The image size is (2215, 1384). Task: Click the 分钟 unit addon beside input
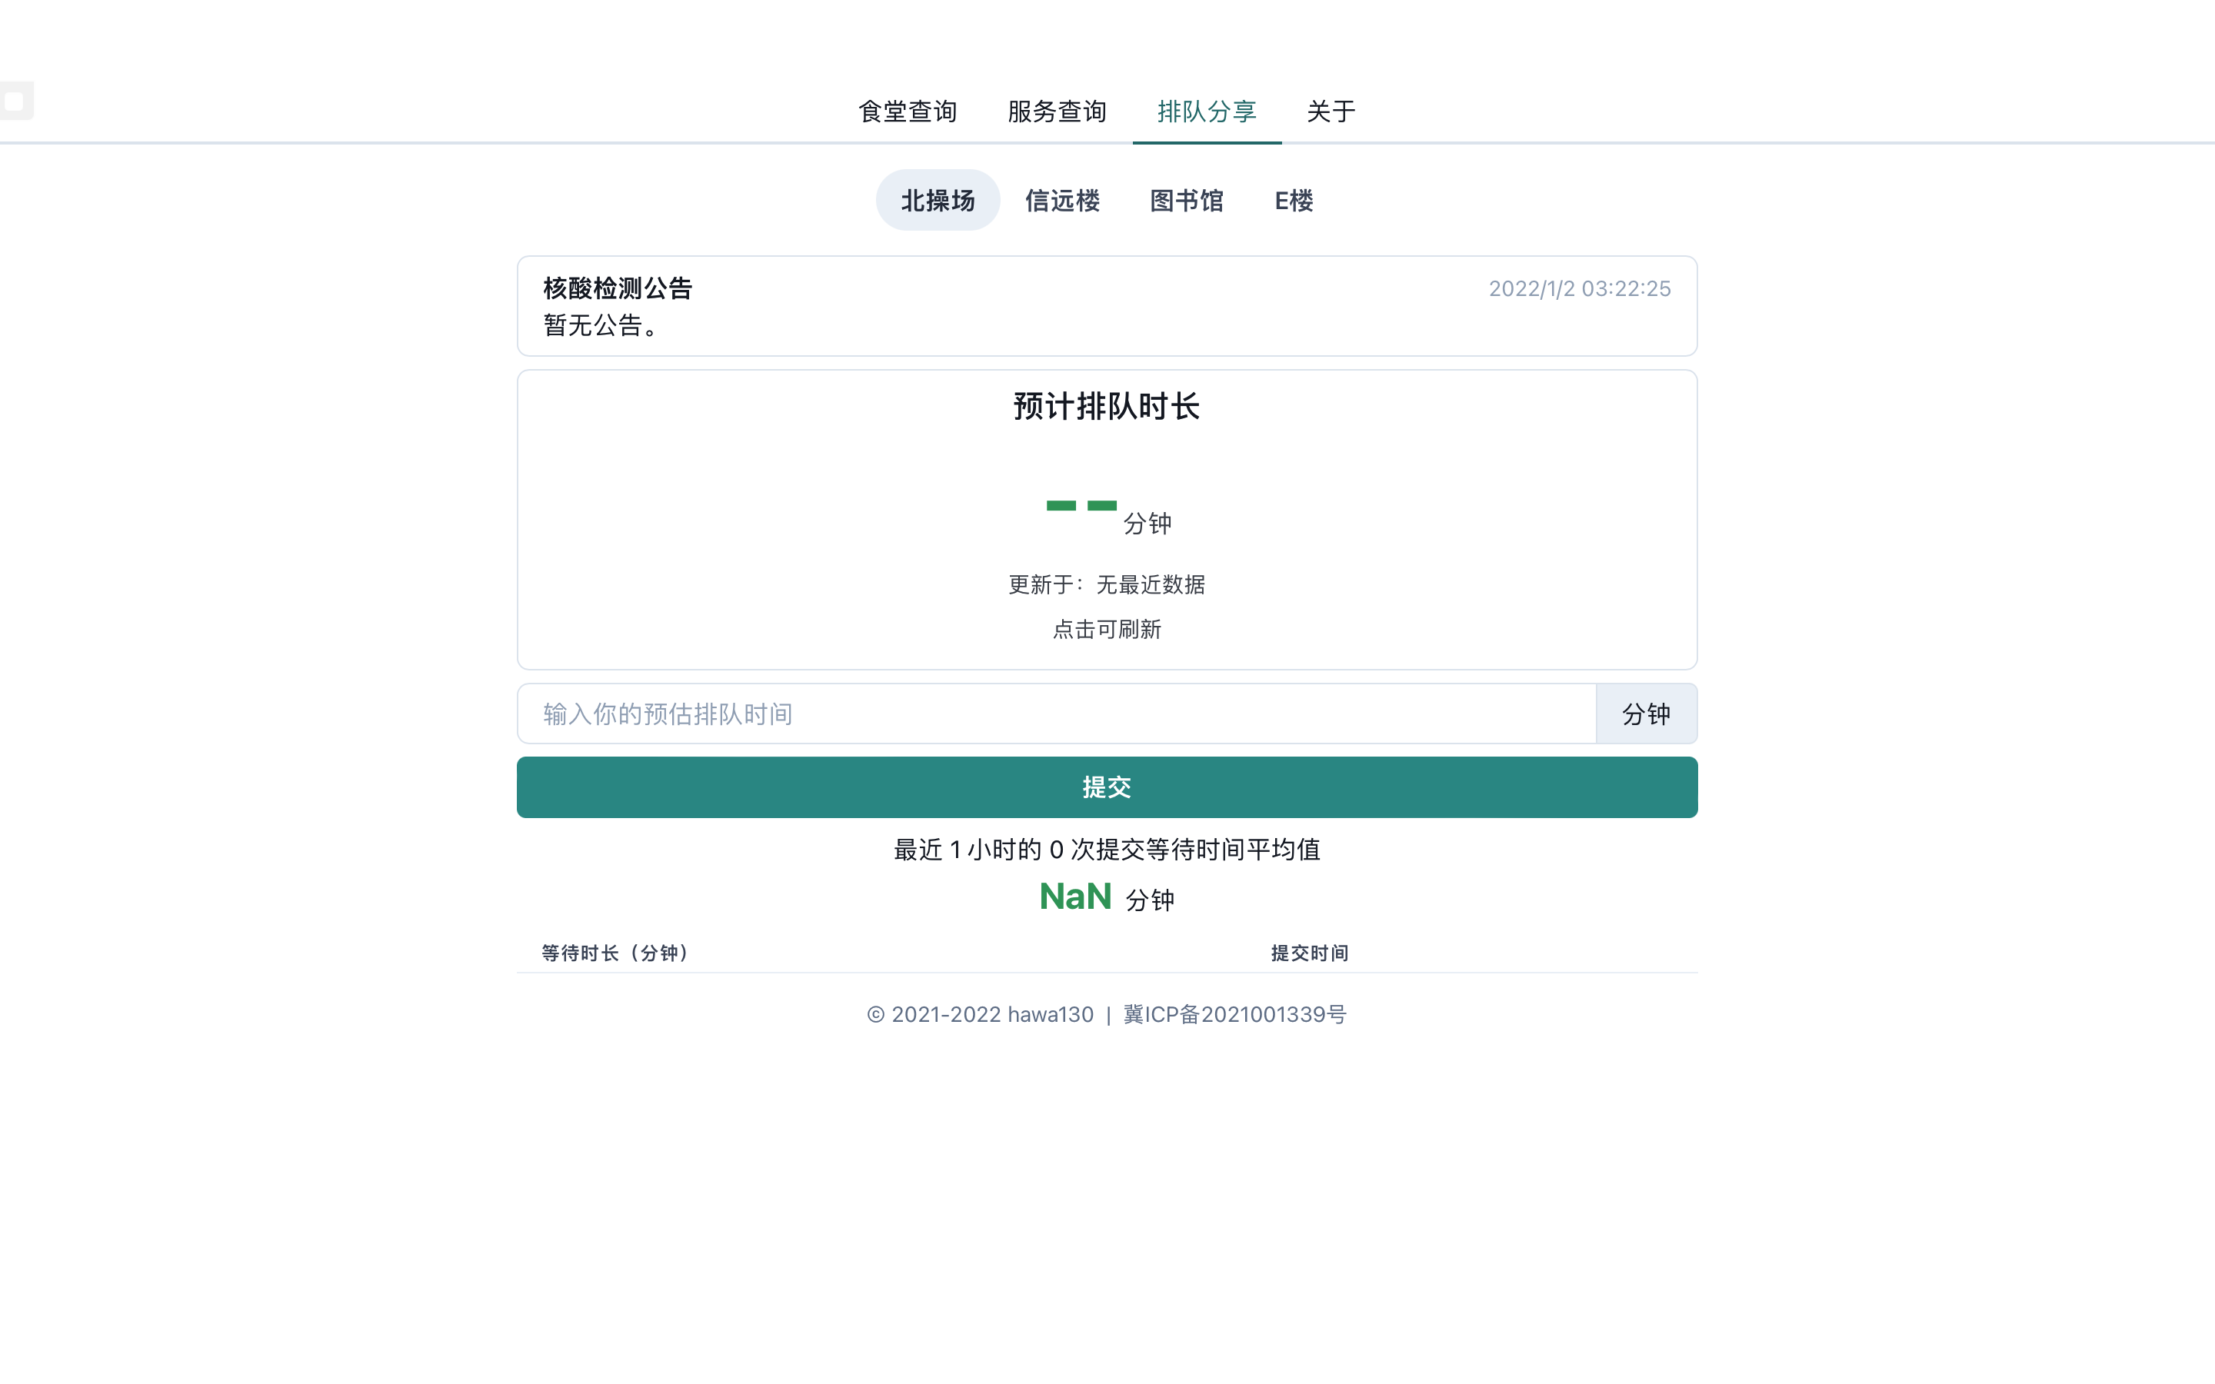point(1646,714)
